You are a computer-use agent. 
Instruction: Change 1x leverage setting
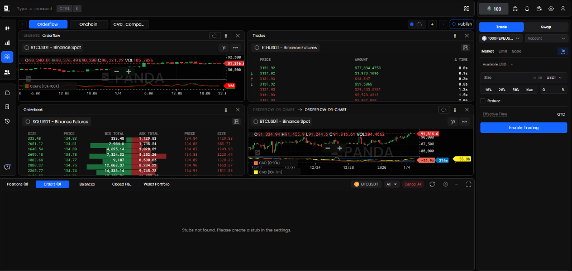563,51
